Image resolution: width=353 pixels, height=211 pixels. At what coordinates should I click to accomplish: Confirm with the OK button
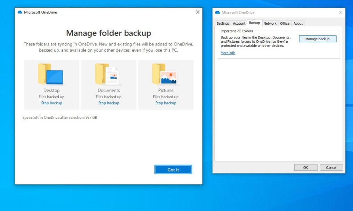tap(305, 168)
